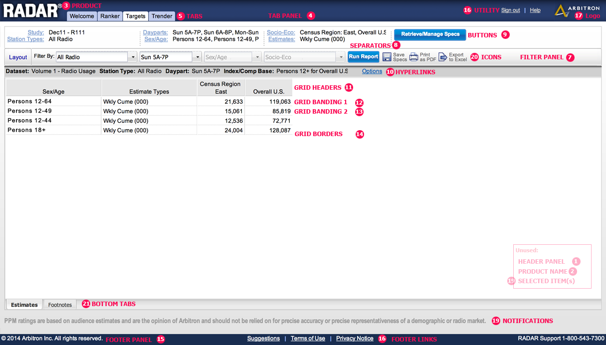Open the Ranker tab
The image size is (606, 345).
tap(110, 16)
